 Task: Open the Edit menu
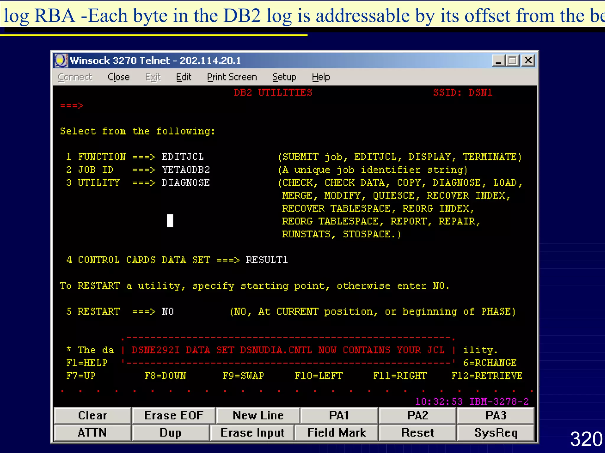[x=184, y=77]
